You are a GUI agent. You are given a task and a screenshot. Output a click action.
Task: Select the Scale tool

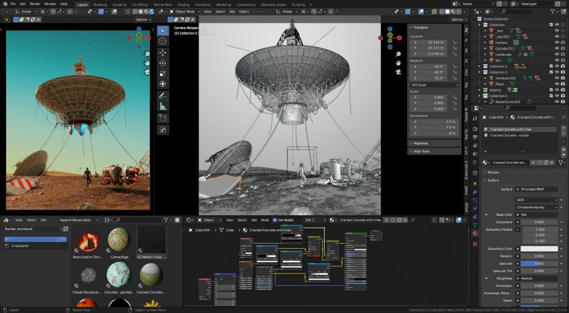click(x=163, y=73)
